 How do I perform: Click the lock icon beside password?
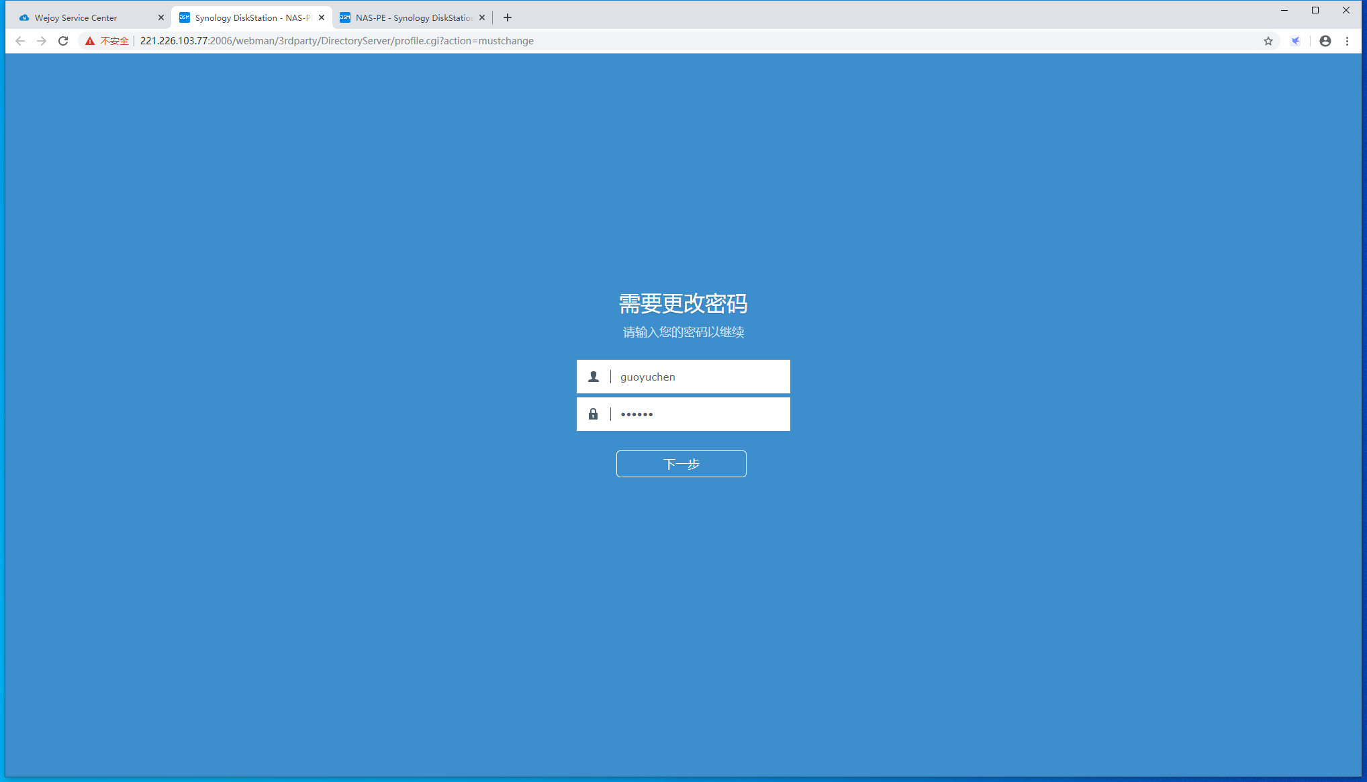click(594, 414)
